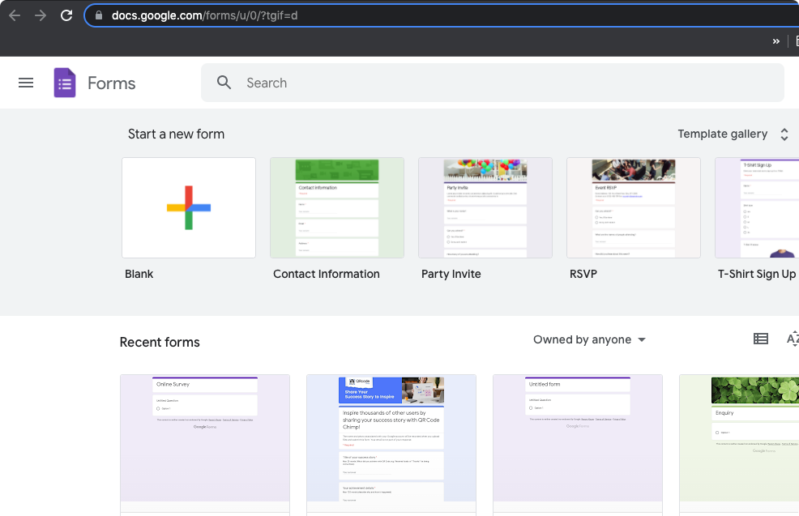Screen dimensions: 799x516
Task: Choose the Contact Information template
Action: 337,208
